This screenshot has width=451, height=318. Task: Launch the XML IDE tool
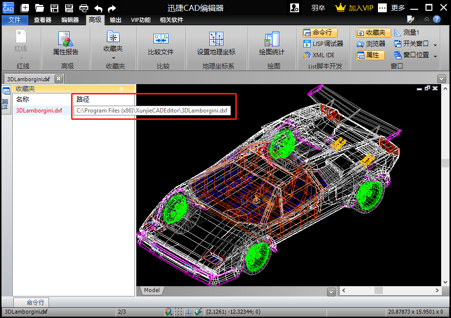[319, 55]
